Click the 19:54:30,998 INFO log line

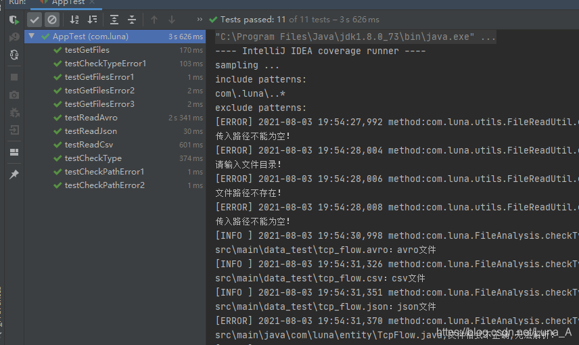point(397,235)
